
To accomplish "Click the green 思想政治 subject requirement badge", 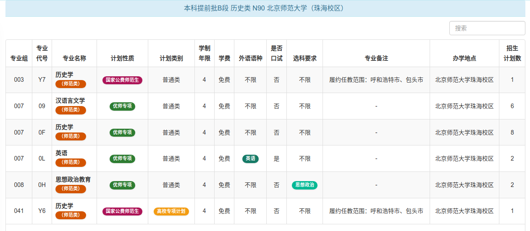I will click(x=305, y=185).
